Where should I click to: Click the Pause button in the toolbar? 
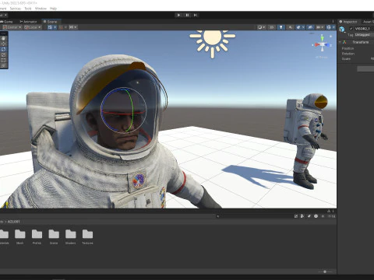[187, 15]
